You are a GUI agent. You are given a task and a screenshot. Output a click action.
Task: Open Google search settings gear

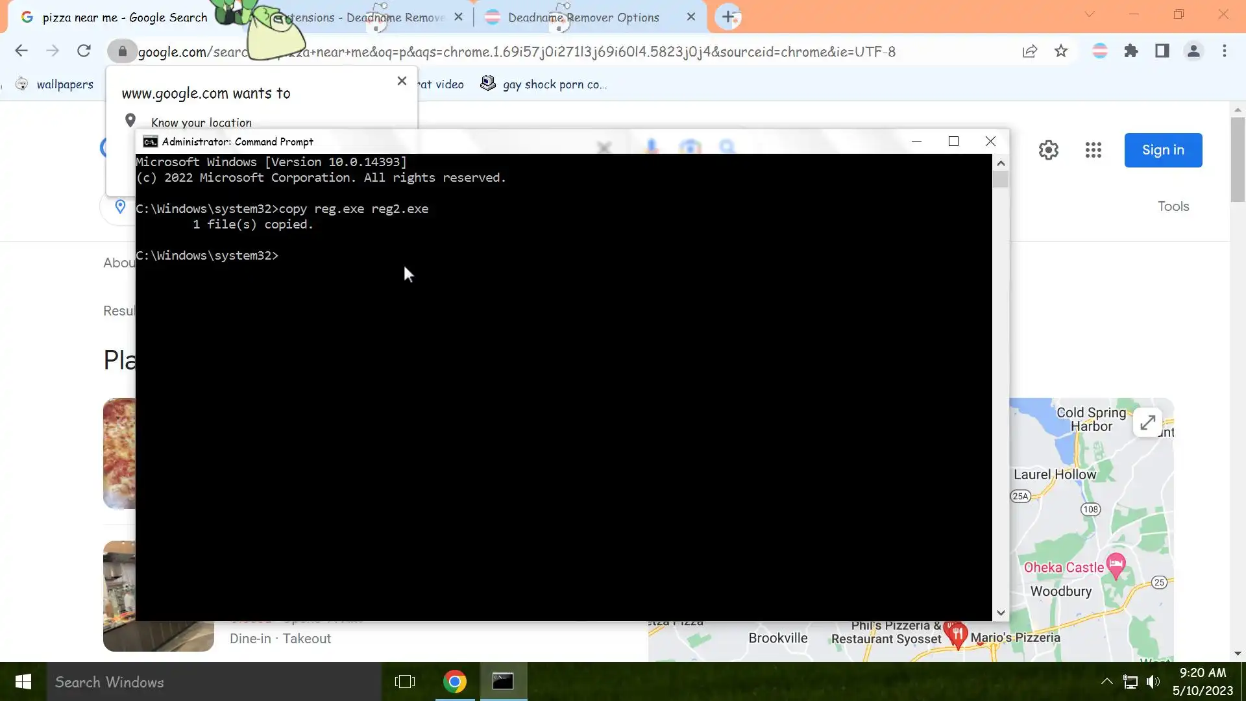coord(1048,150)
